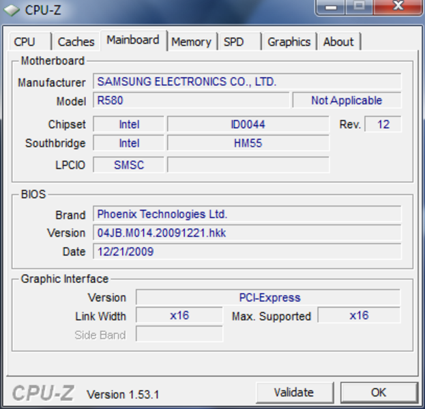Click BIOS Date 12/21/2009
This screenshot has height=409, width=425.
click(x=247, y=252)
